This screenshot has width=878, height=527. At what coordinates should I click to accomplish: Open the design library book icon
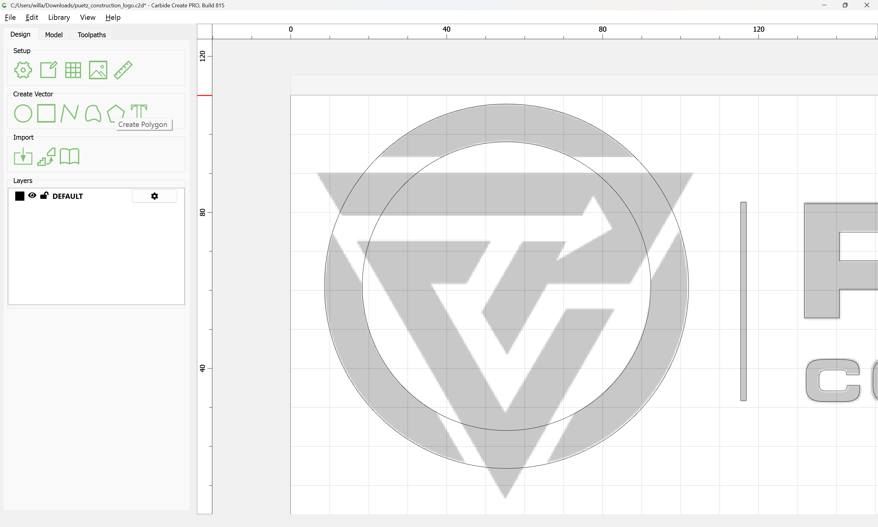[70, 157]
